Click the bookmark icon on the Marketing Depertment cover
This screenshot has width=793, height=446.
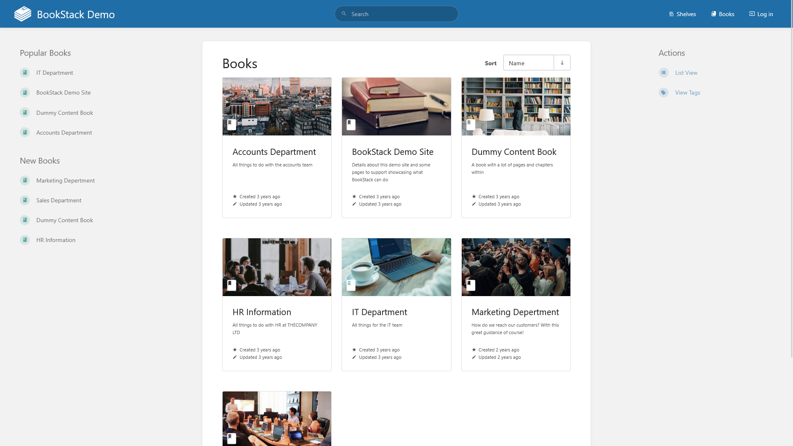click(471, 285)
